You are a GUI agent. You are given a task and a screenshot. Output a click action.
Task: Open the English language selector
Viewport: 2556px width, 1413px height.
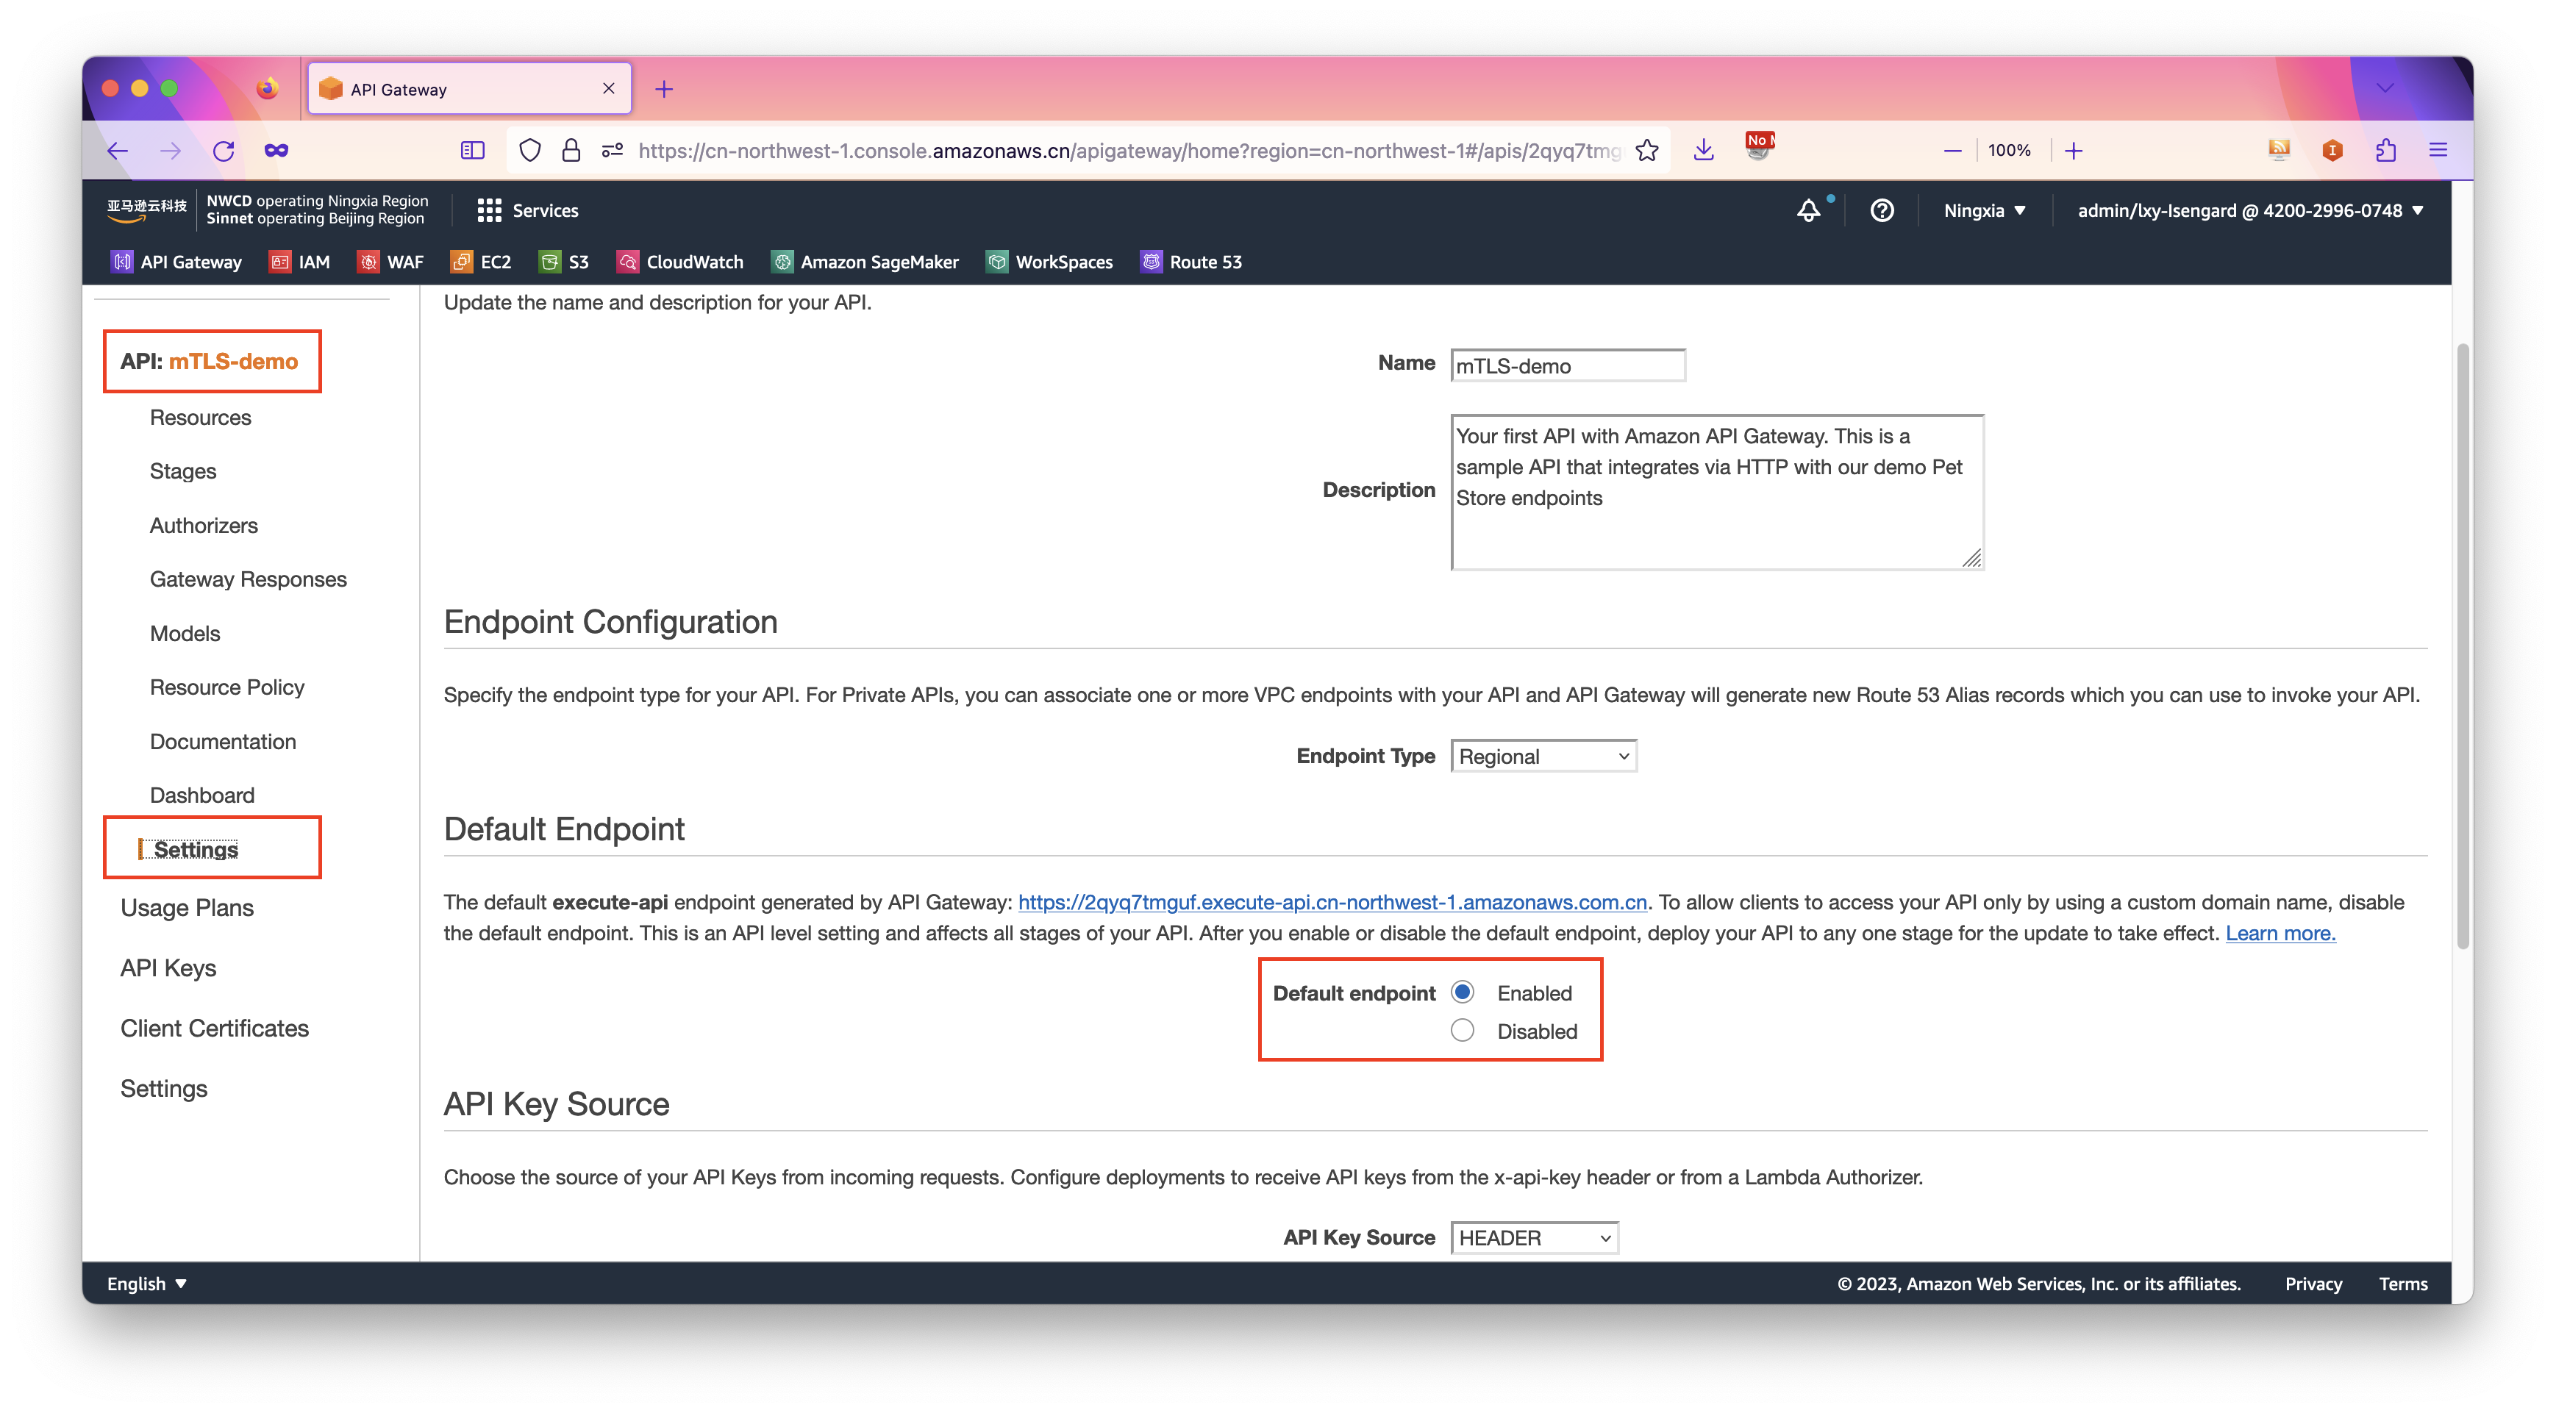point(147,1283)
